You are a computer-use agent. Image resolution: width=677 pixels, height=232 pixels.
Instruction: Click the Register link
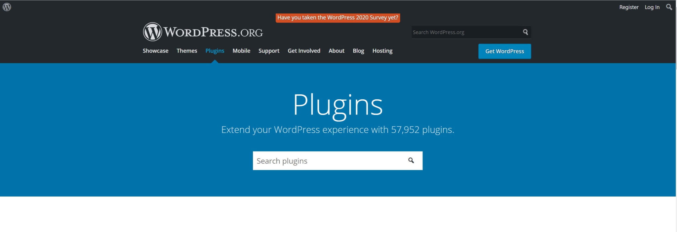pyautogui.click(x=629, y=7)
